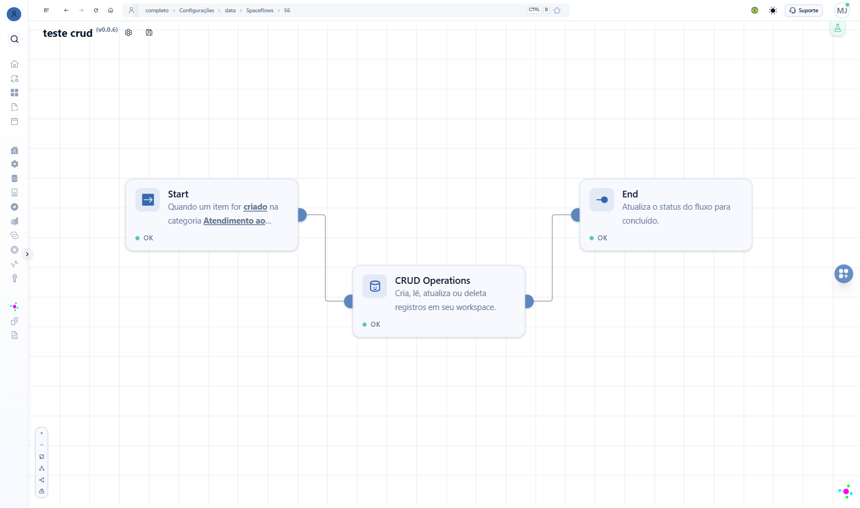Click the OK status in CRUD Operations node
Screen dimensions: 860x508
click(372, 325)
